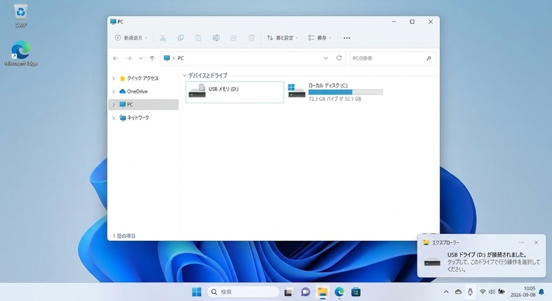Image resolution: width=552 pixels, height=301 pixels.
Task: Click the item count status text
Action: [124, 236]
